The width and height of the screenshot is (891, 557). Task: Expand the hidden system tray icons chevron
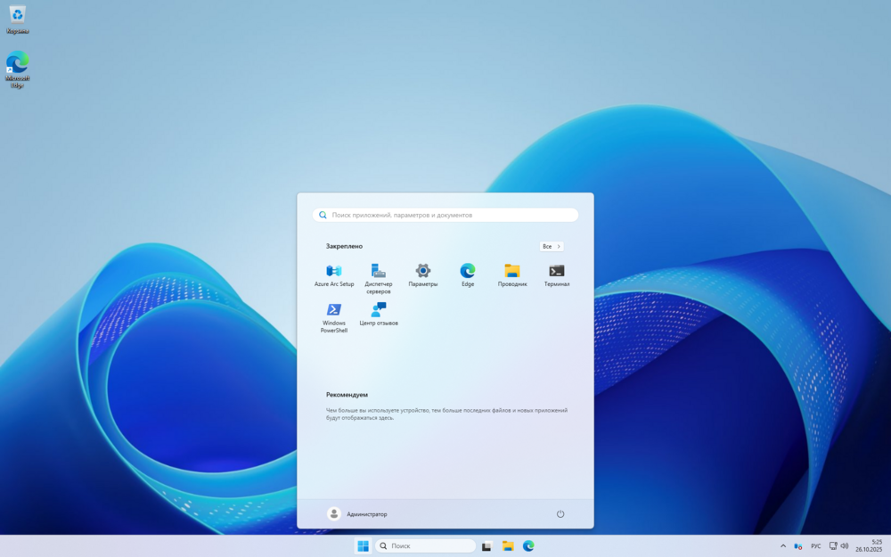783,546
